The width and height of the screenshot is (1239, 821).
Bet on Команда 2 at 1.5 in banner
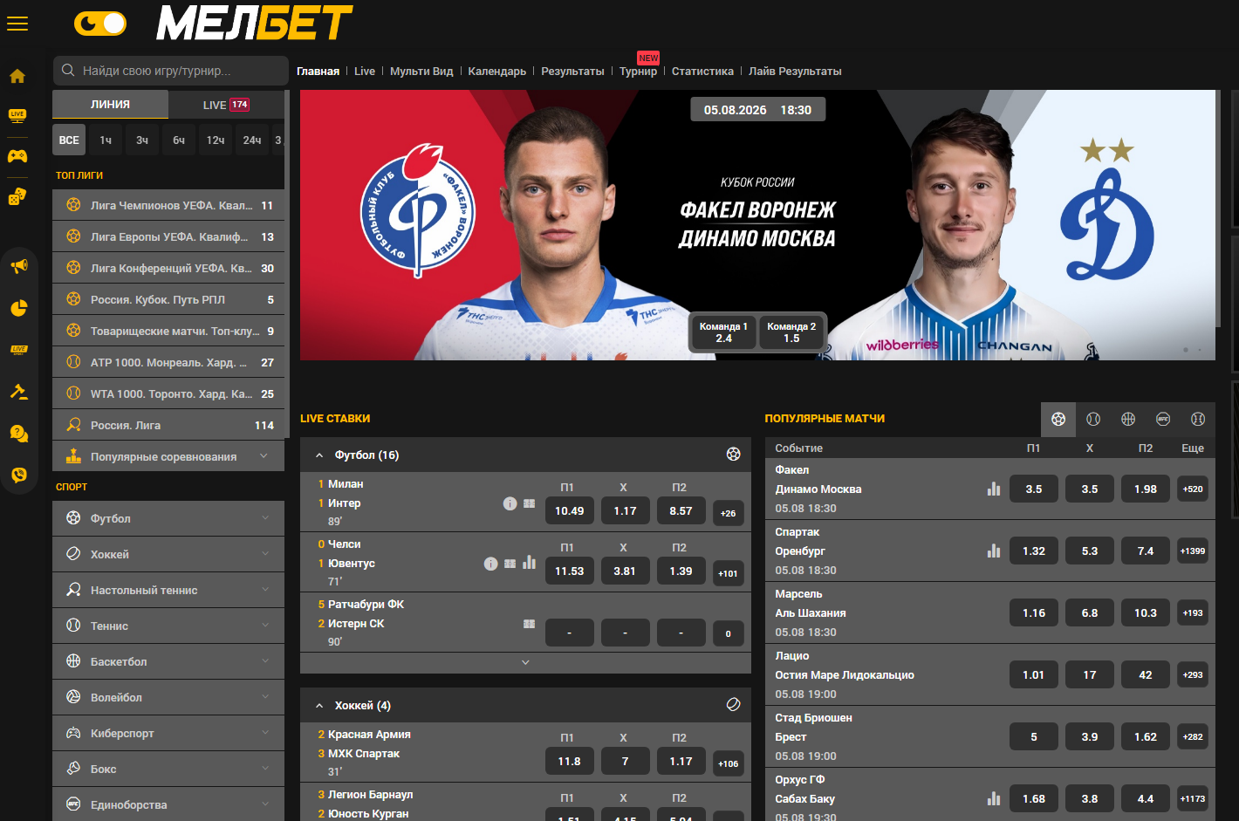point(791,332)
